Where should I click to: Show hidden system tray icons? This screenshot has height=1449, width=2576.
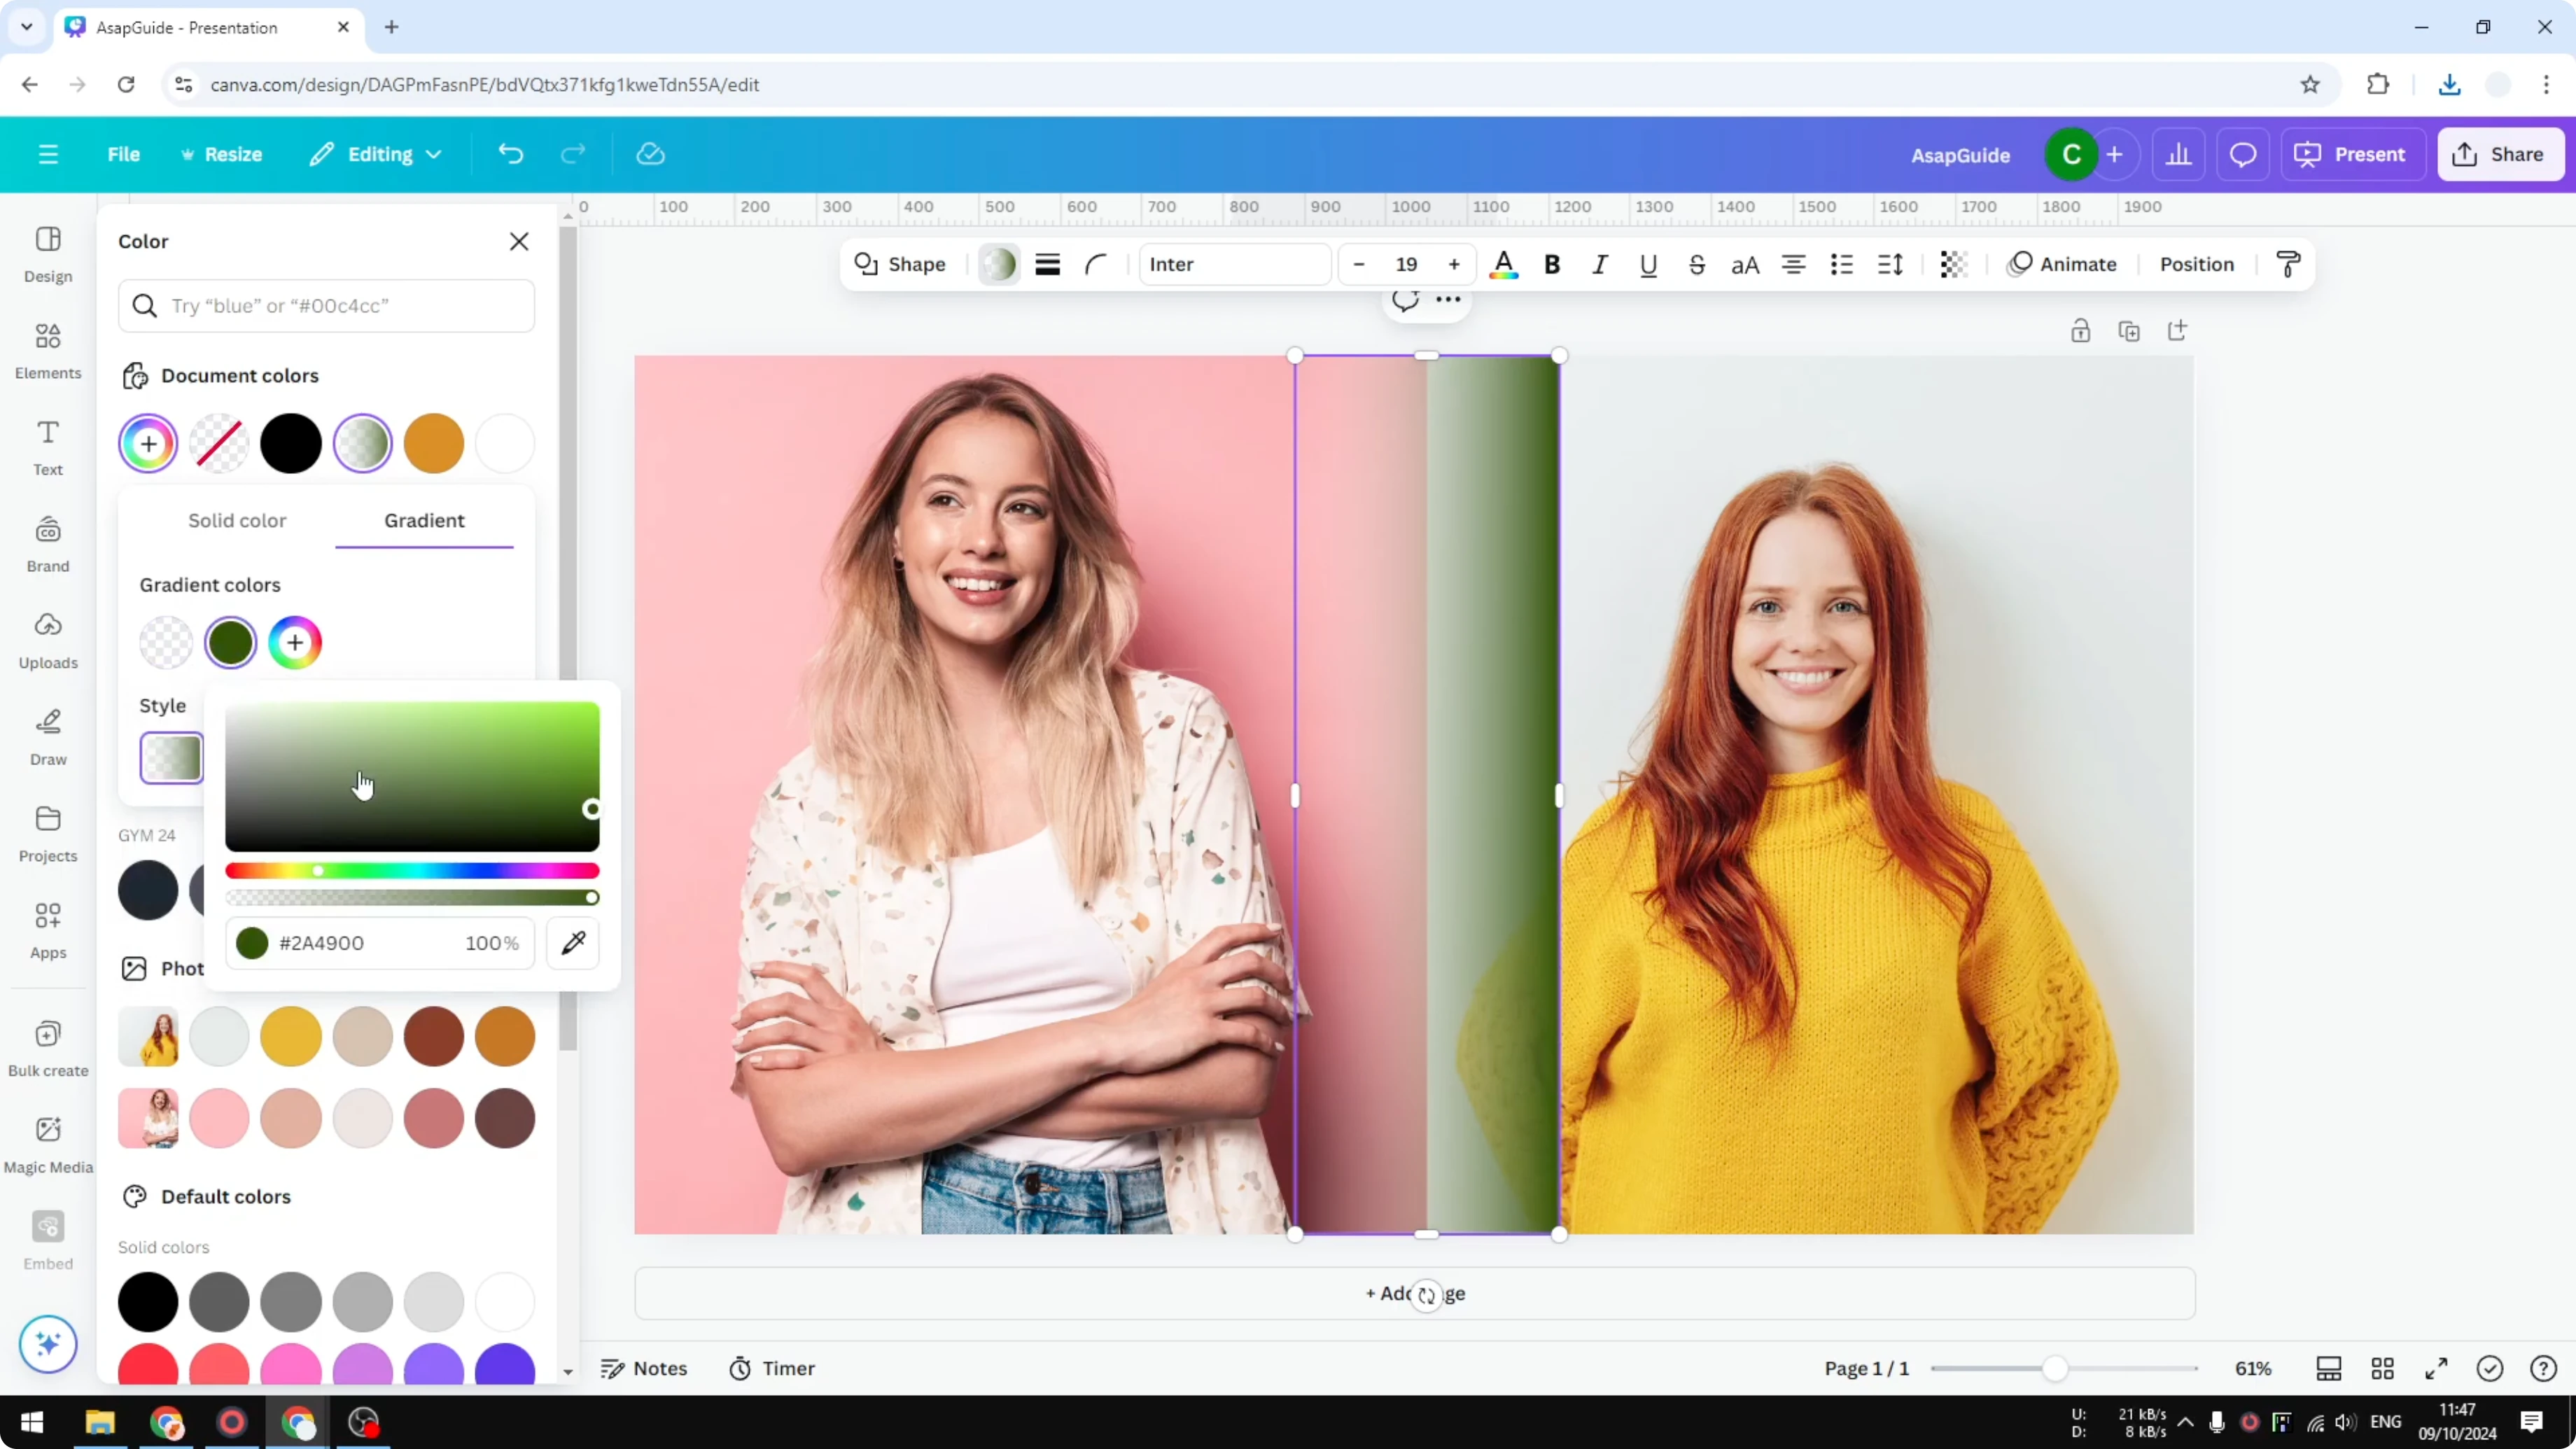point(2186,1422)
